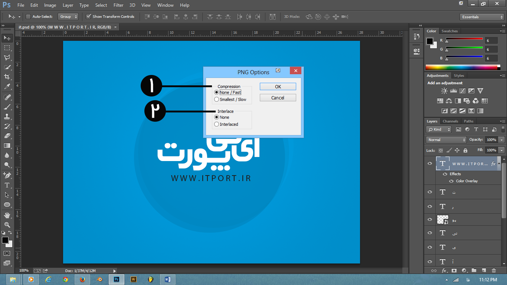Create a new group folder in Layers
The image size is (507, 285).
coord(474,271)
